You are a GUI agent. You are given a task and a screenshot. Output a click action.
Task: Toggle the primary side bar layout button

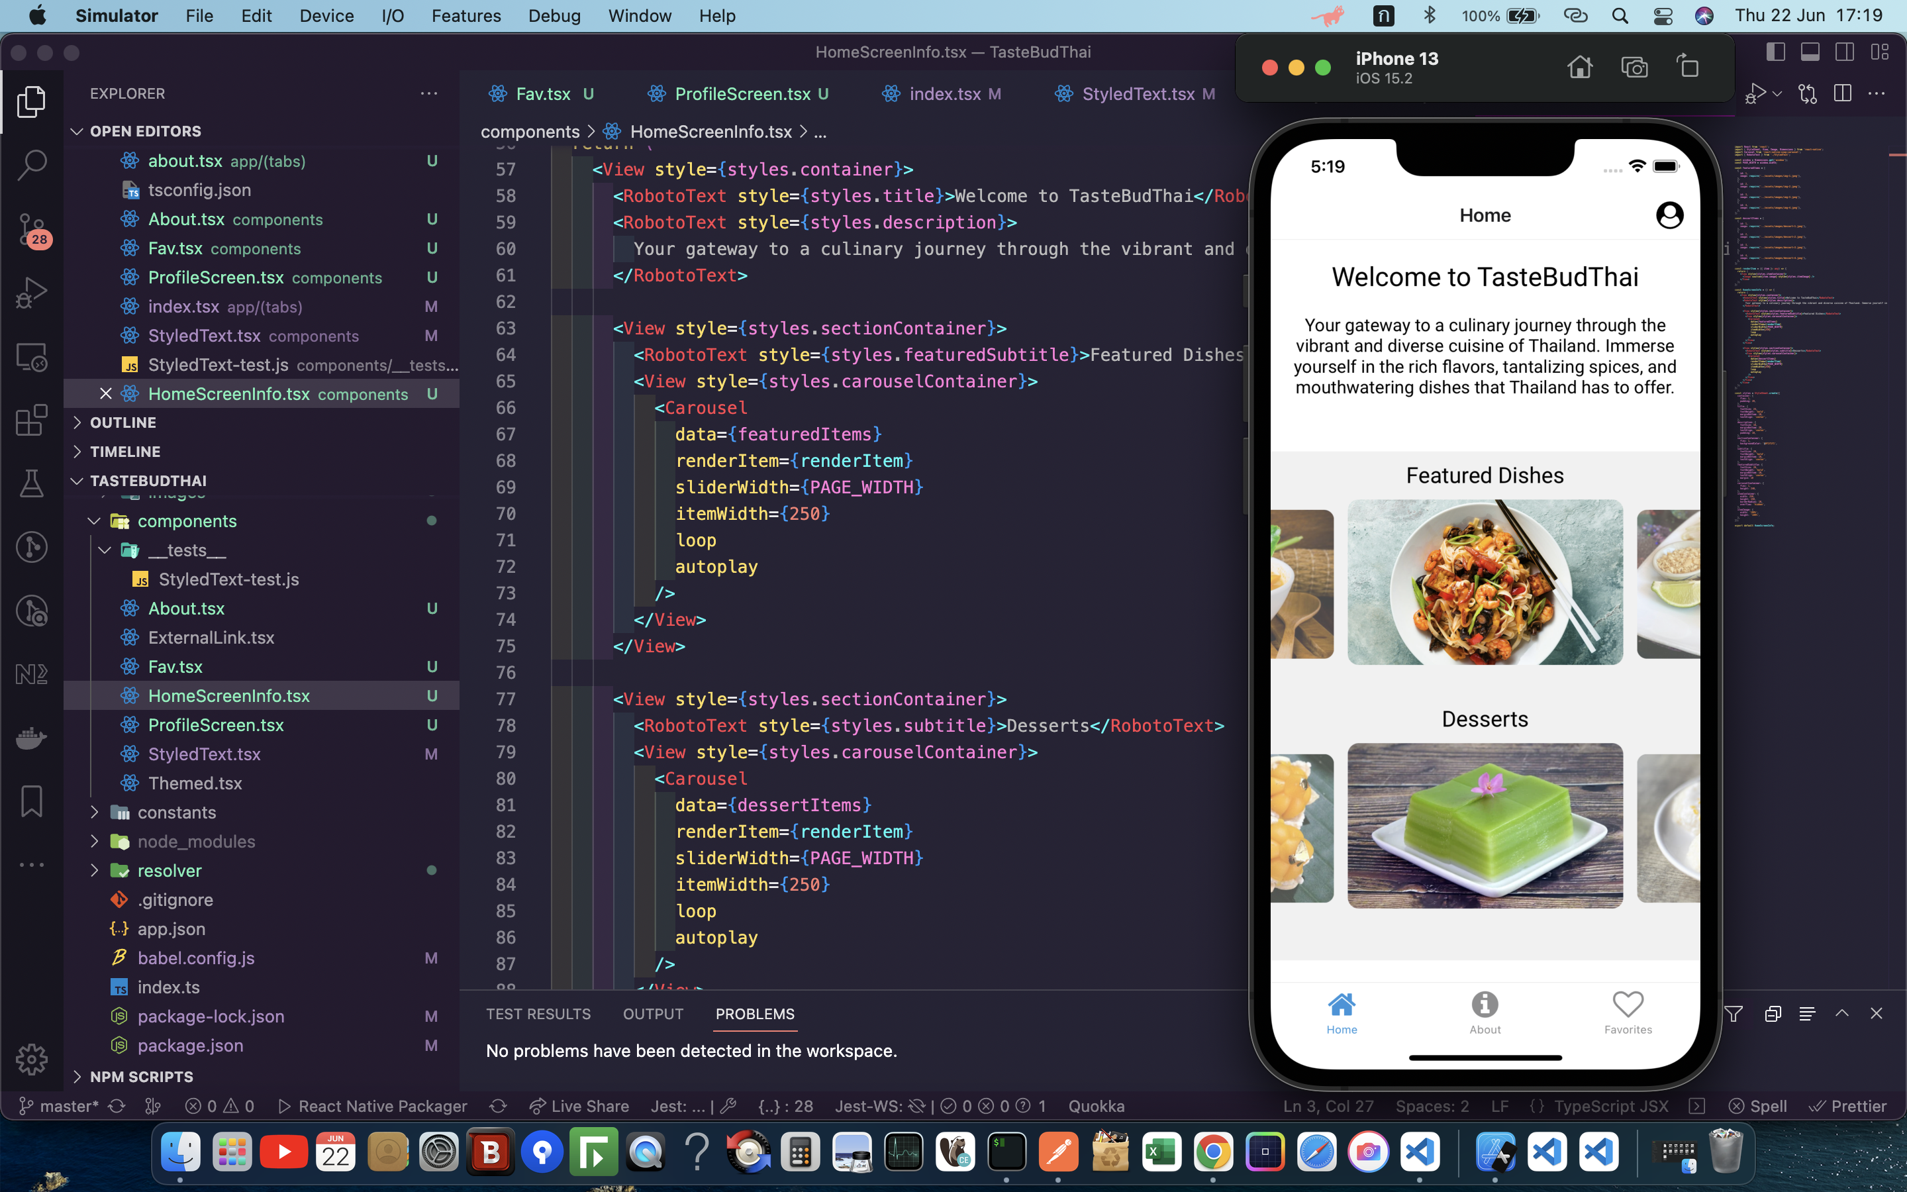click(x=1775, y=52)
